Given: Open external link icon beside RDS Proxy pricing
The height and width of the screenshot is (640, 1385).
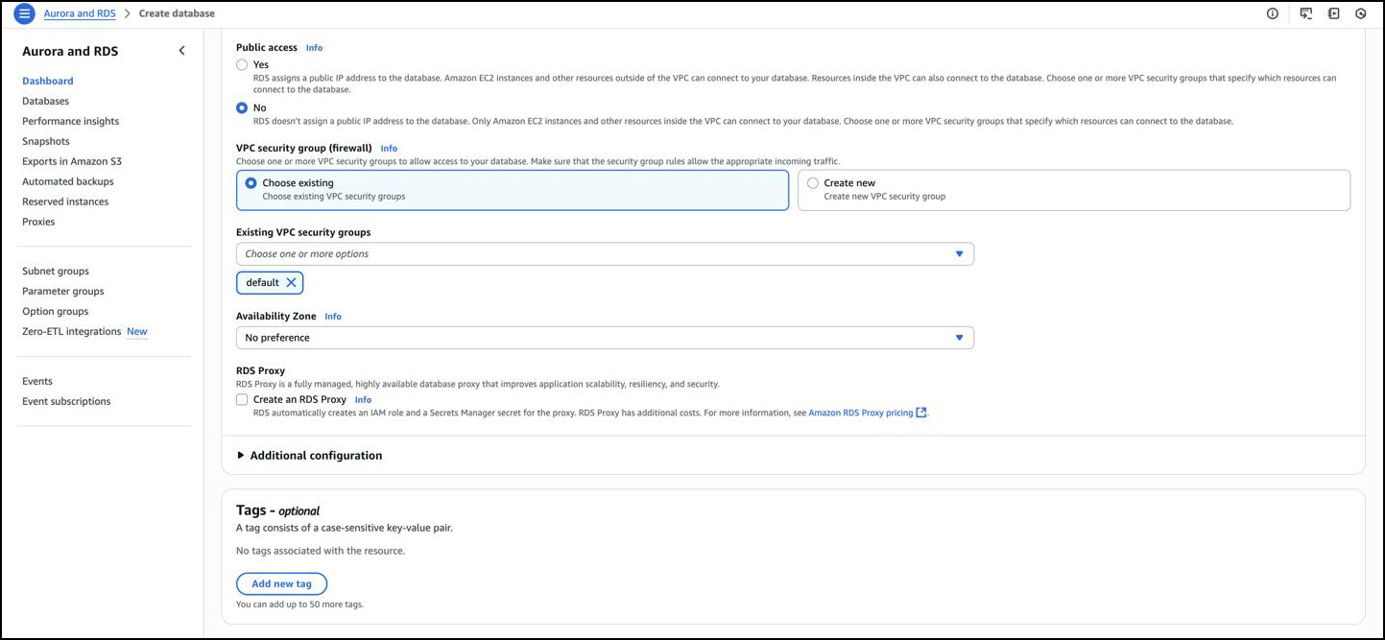Looking at the screenshot, I should pos(921,413).
